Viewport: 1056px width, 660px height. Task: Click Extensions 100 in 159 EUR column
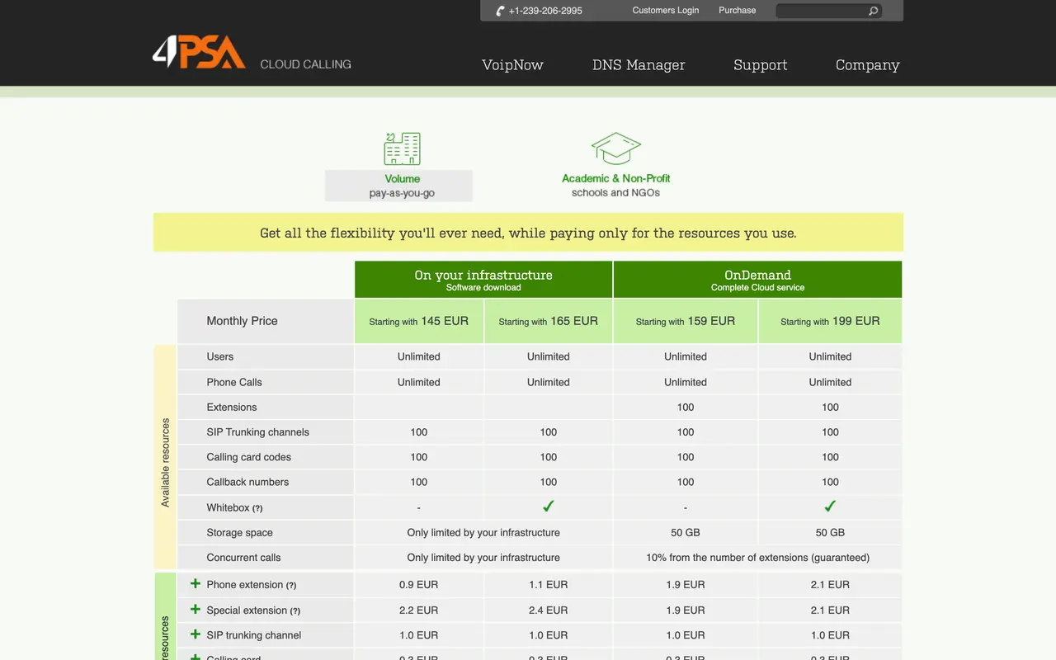pyautogui.click(x=686, y=408)
